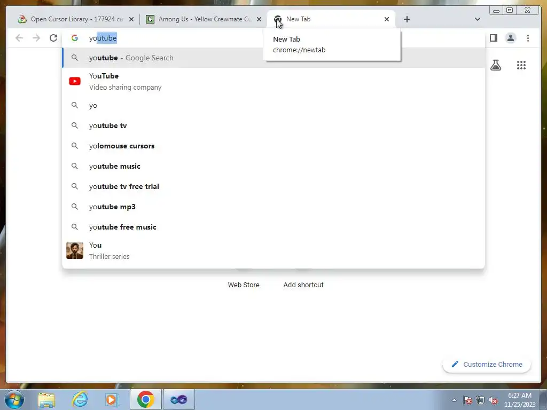Click the taskbar clock showing 6:27 AM

(520, 400)
